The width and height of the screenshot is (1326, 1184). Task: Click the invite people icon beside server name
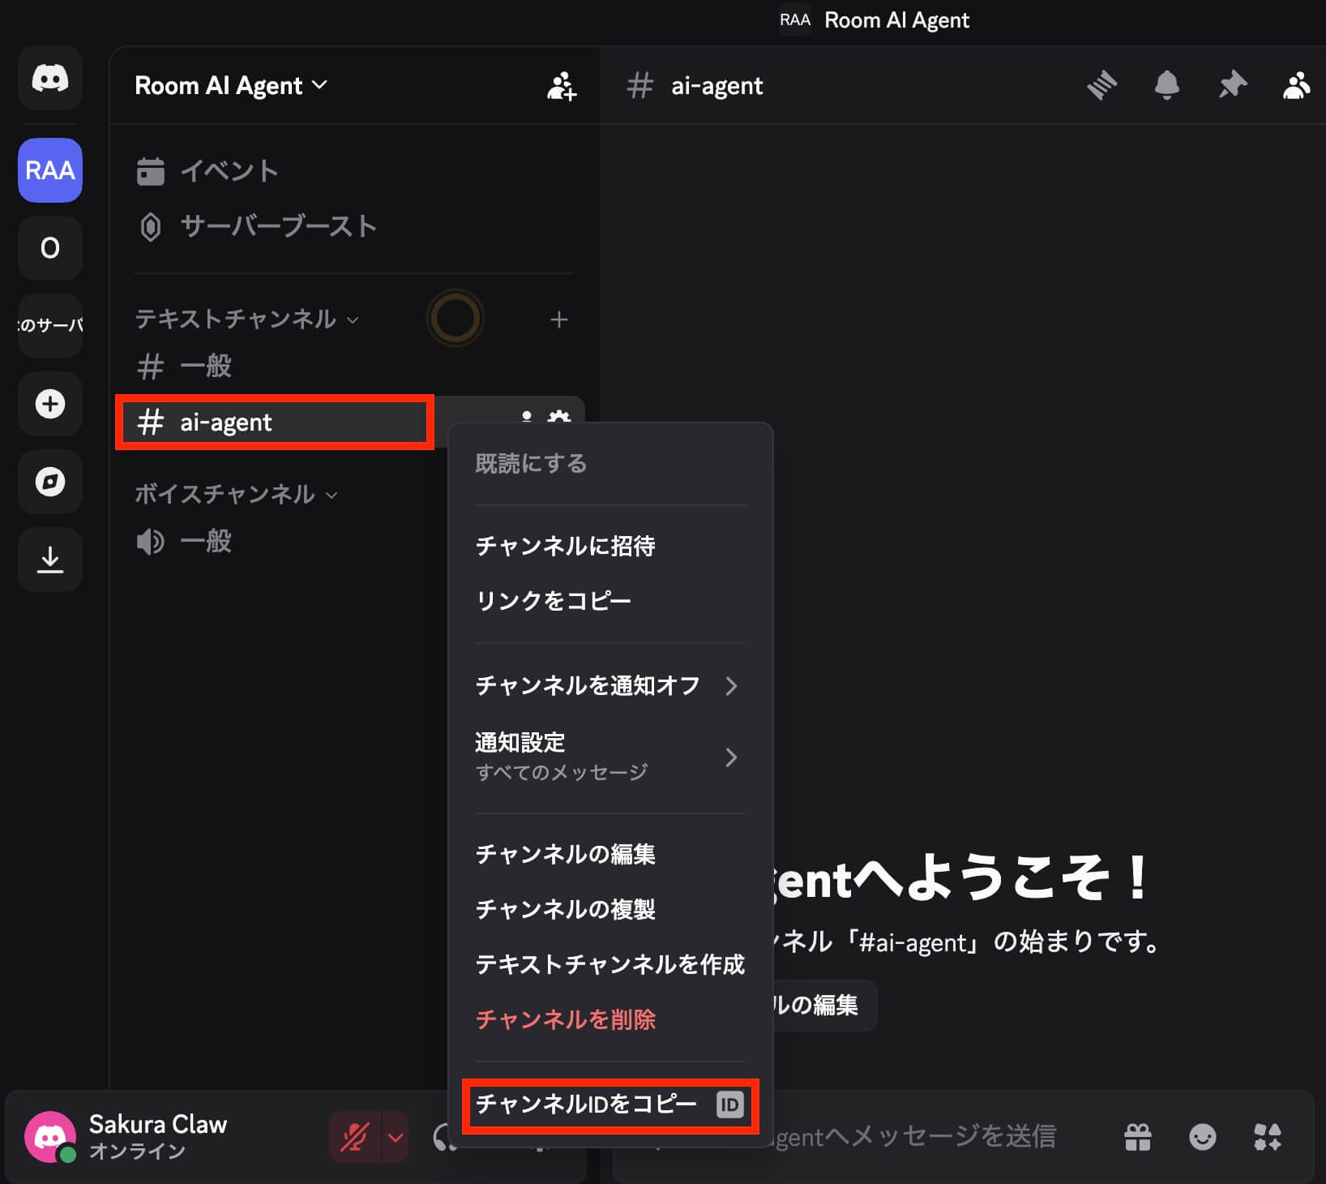(x=562, y=86)
